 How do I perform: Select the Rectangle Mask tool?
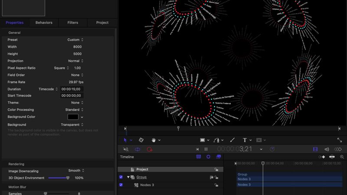[259, 140]
